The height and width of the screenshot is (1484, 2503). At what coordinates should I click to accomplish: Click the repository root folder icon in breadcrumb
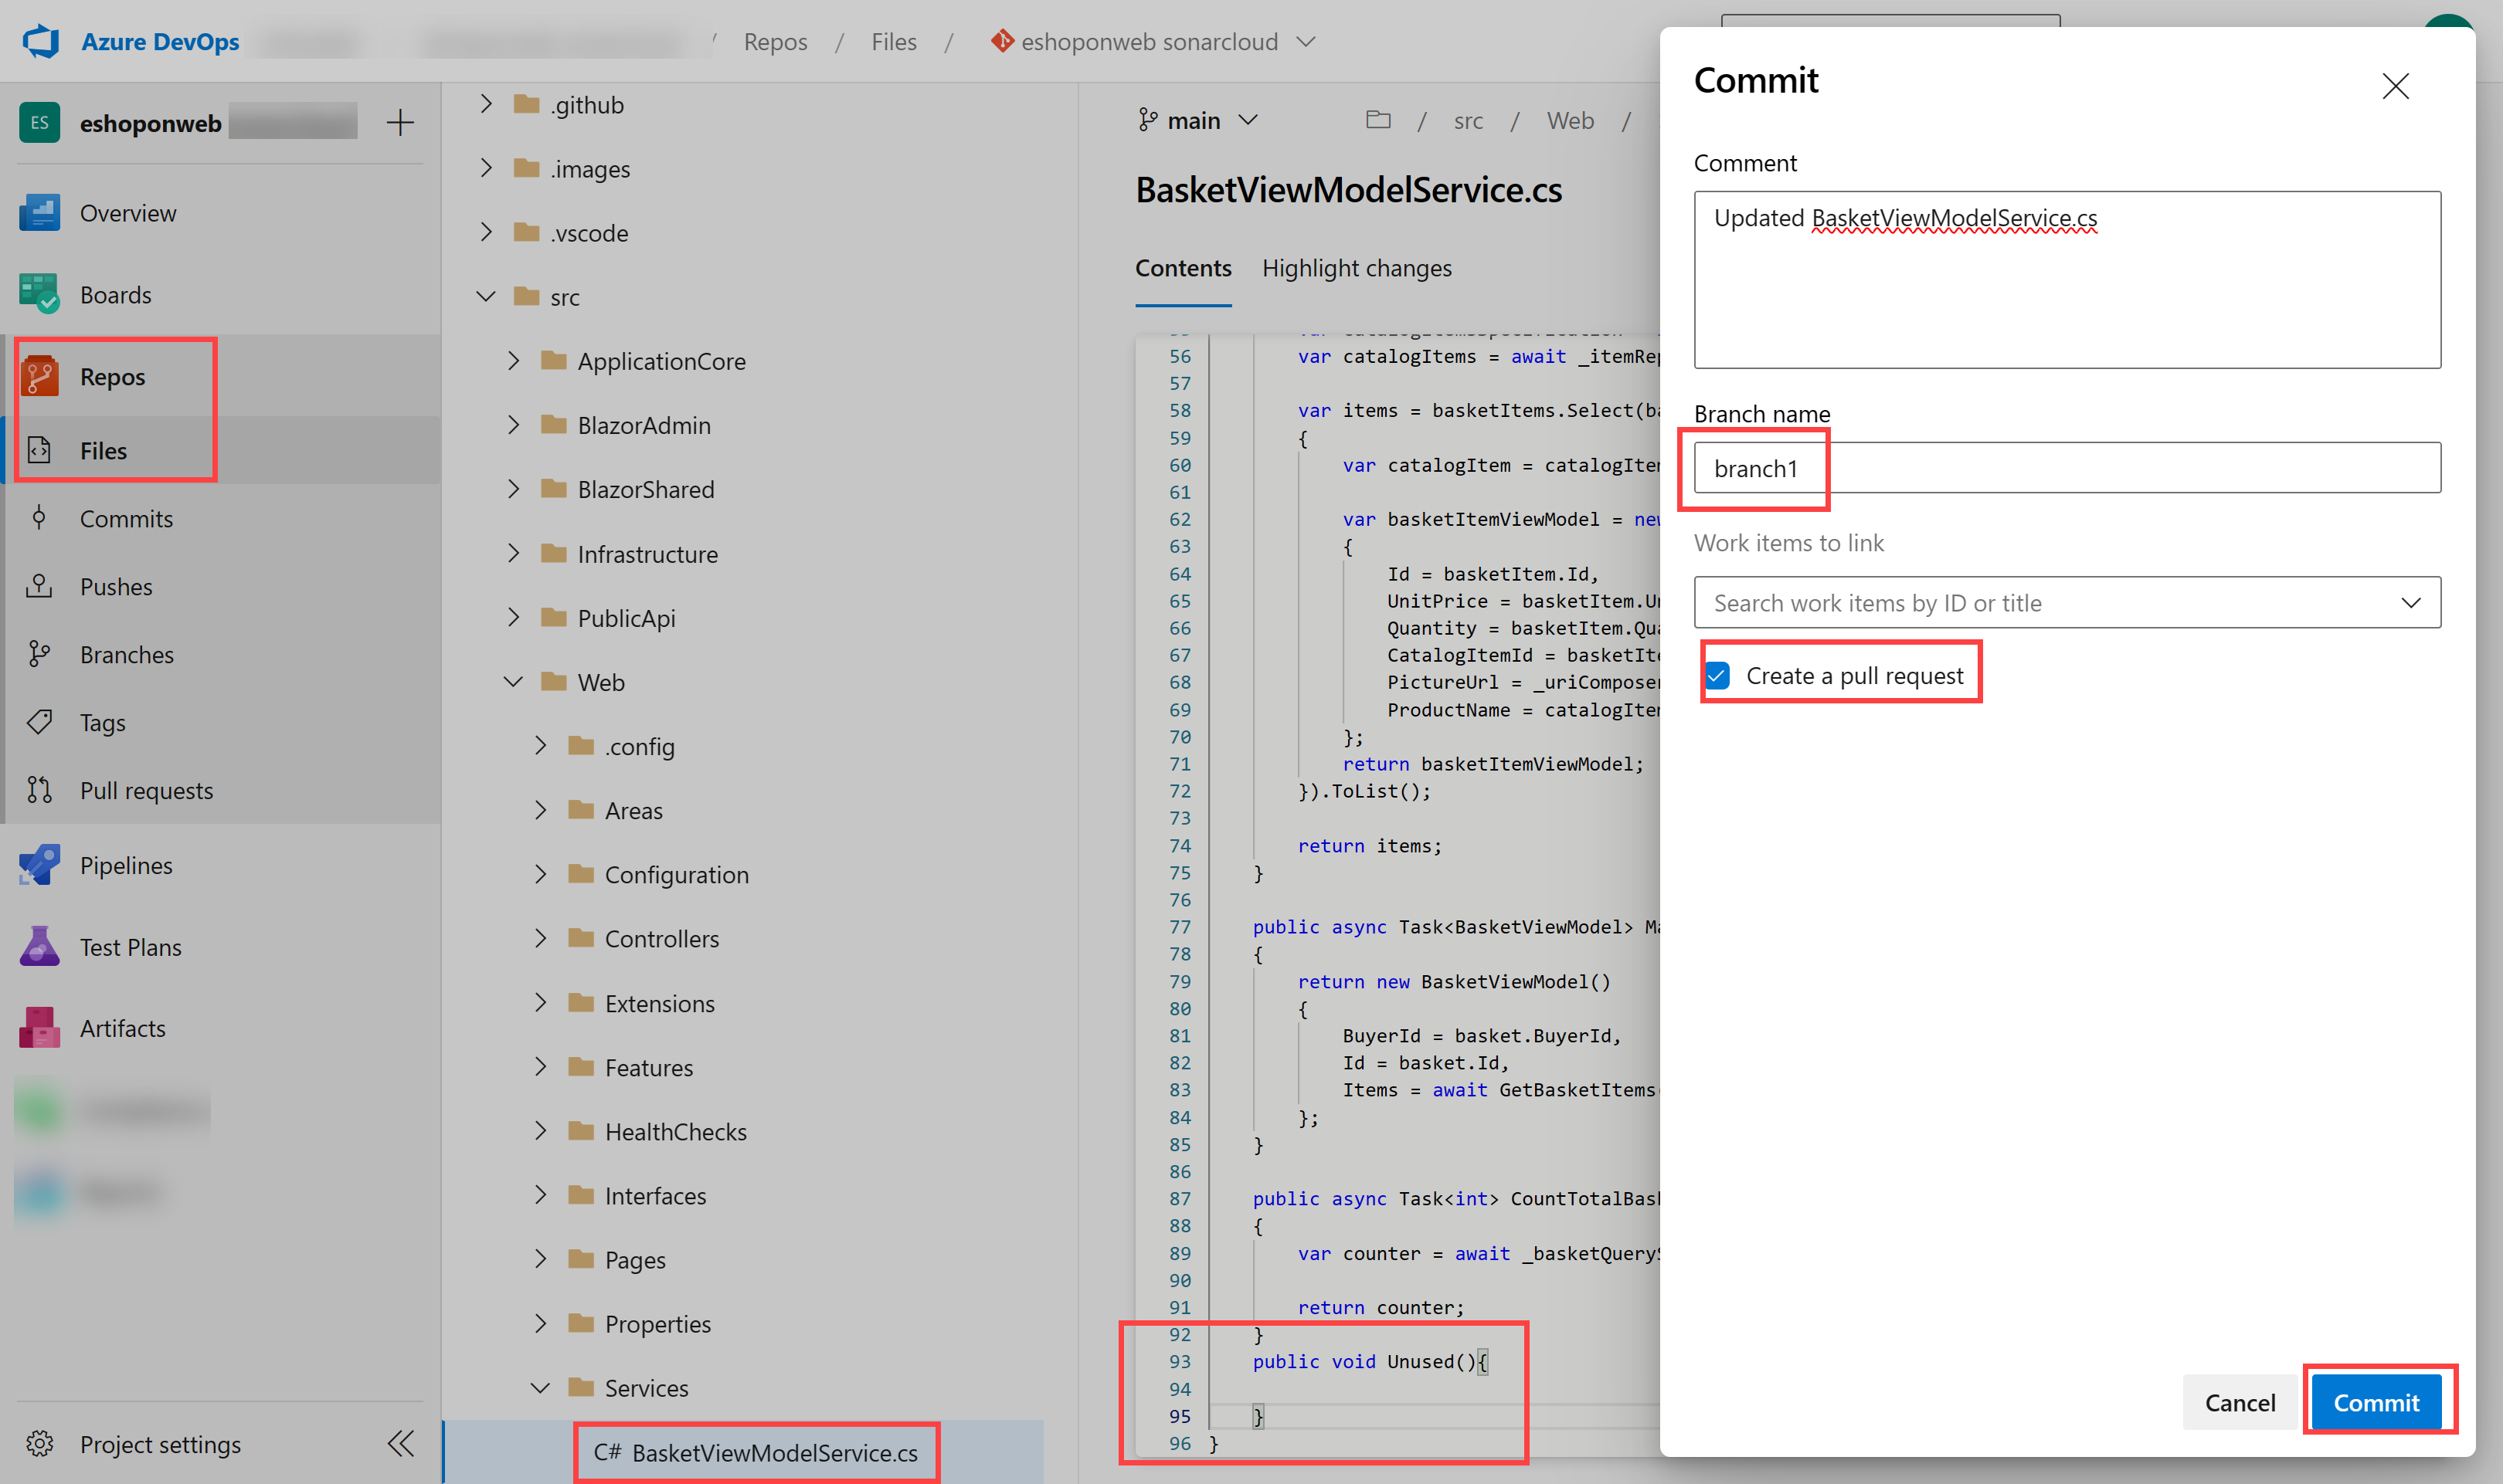point(1378,120)
